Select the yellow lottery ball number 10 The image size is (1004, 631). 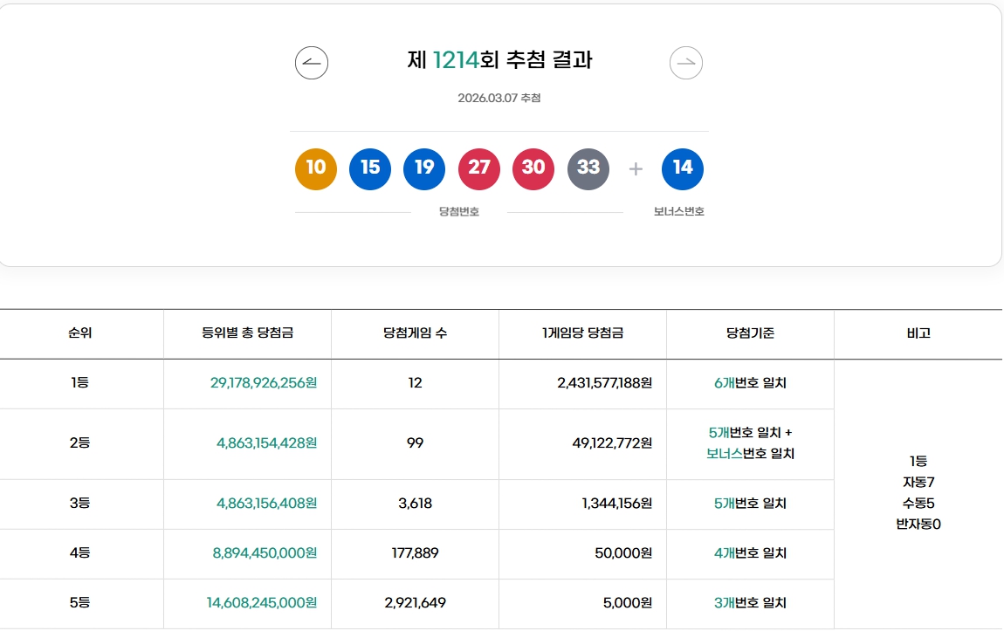click(315, 168)
